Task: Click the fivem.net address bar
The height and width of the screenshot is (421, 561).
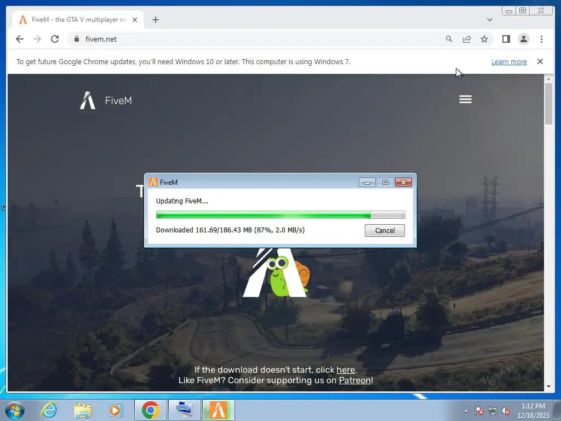Action: click(257, 39)
